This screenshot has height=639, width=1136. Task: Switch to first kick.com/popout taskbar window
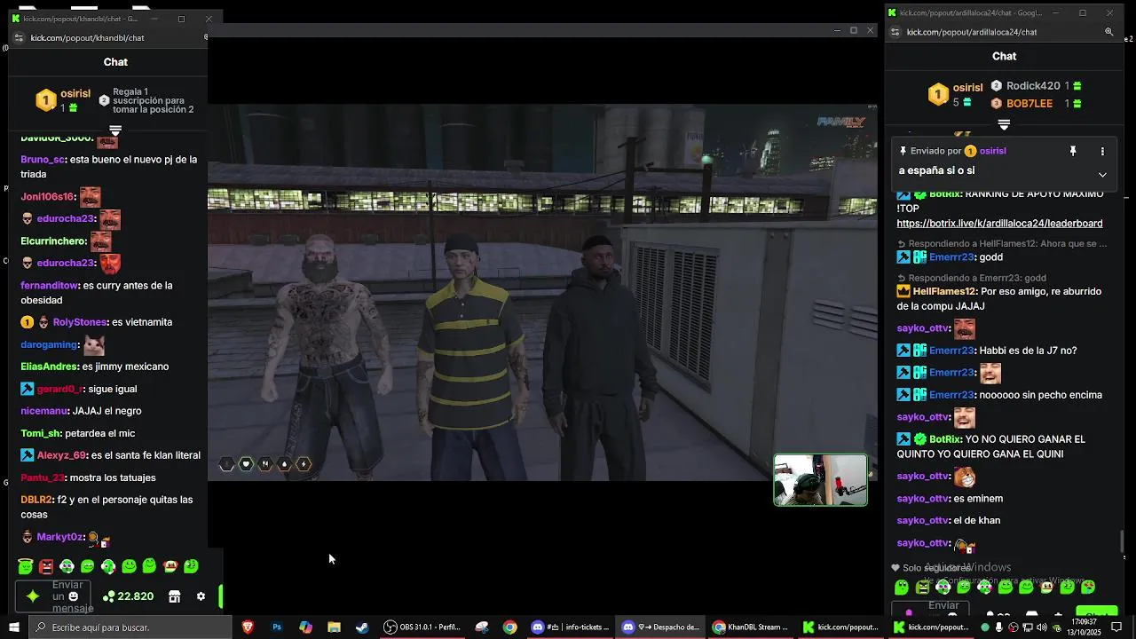click(x=841, y=627)
